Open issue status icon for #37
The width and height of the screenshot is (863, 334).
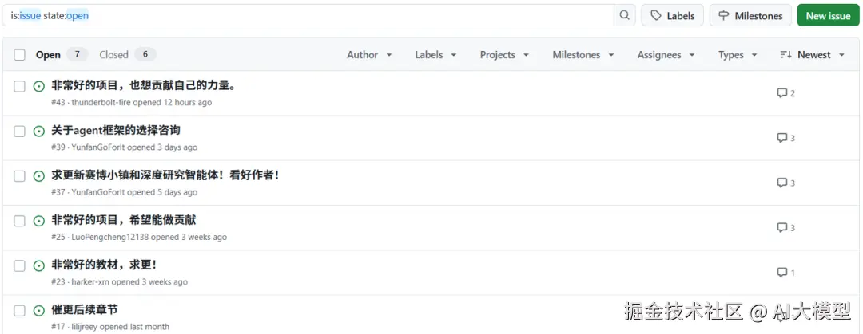point(38,176)
